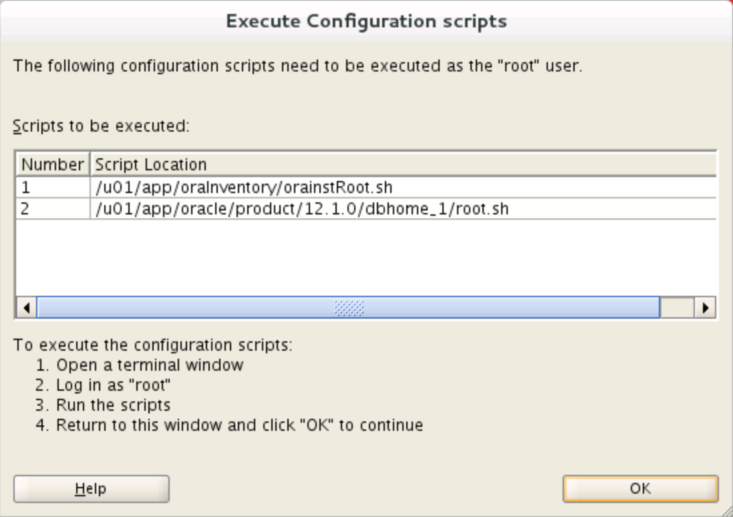Click the scrollbar's left arrow
733x517 pixels.
click(x=26, y=308)
